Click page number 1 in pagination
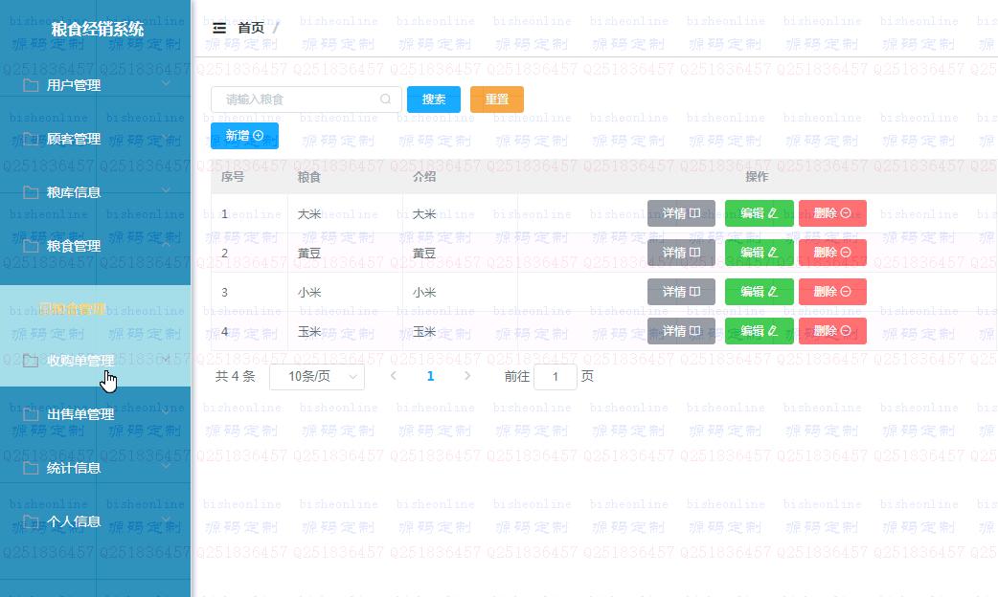 coord(430,376)
